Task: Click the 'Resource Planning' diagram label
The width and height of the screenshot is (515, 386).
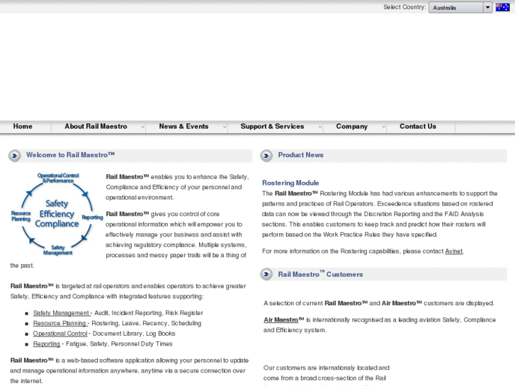Action: click(21, 216)
